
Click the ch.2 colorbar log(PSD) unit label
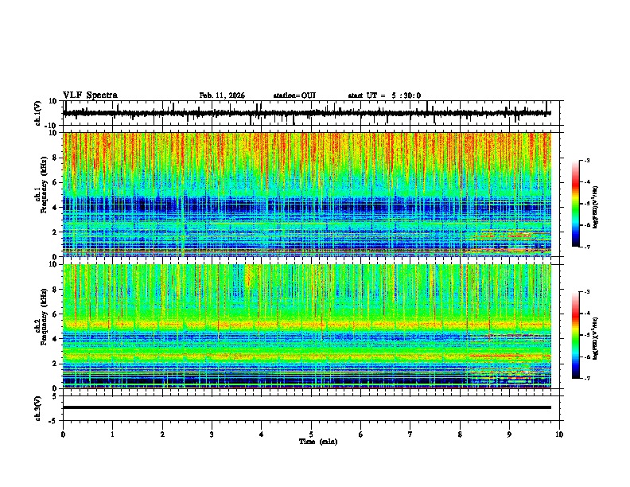tap(595, 338)
